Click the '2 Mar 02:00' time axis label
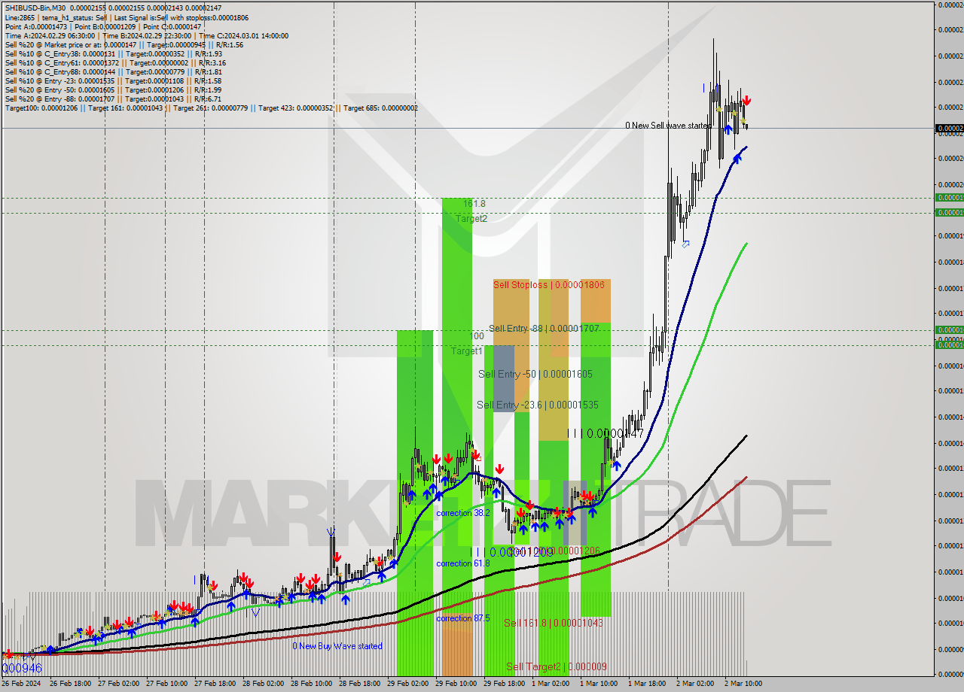Screen dimensions: 964x692 click(x=695, y=684)
